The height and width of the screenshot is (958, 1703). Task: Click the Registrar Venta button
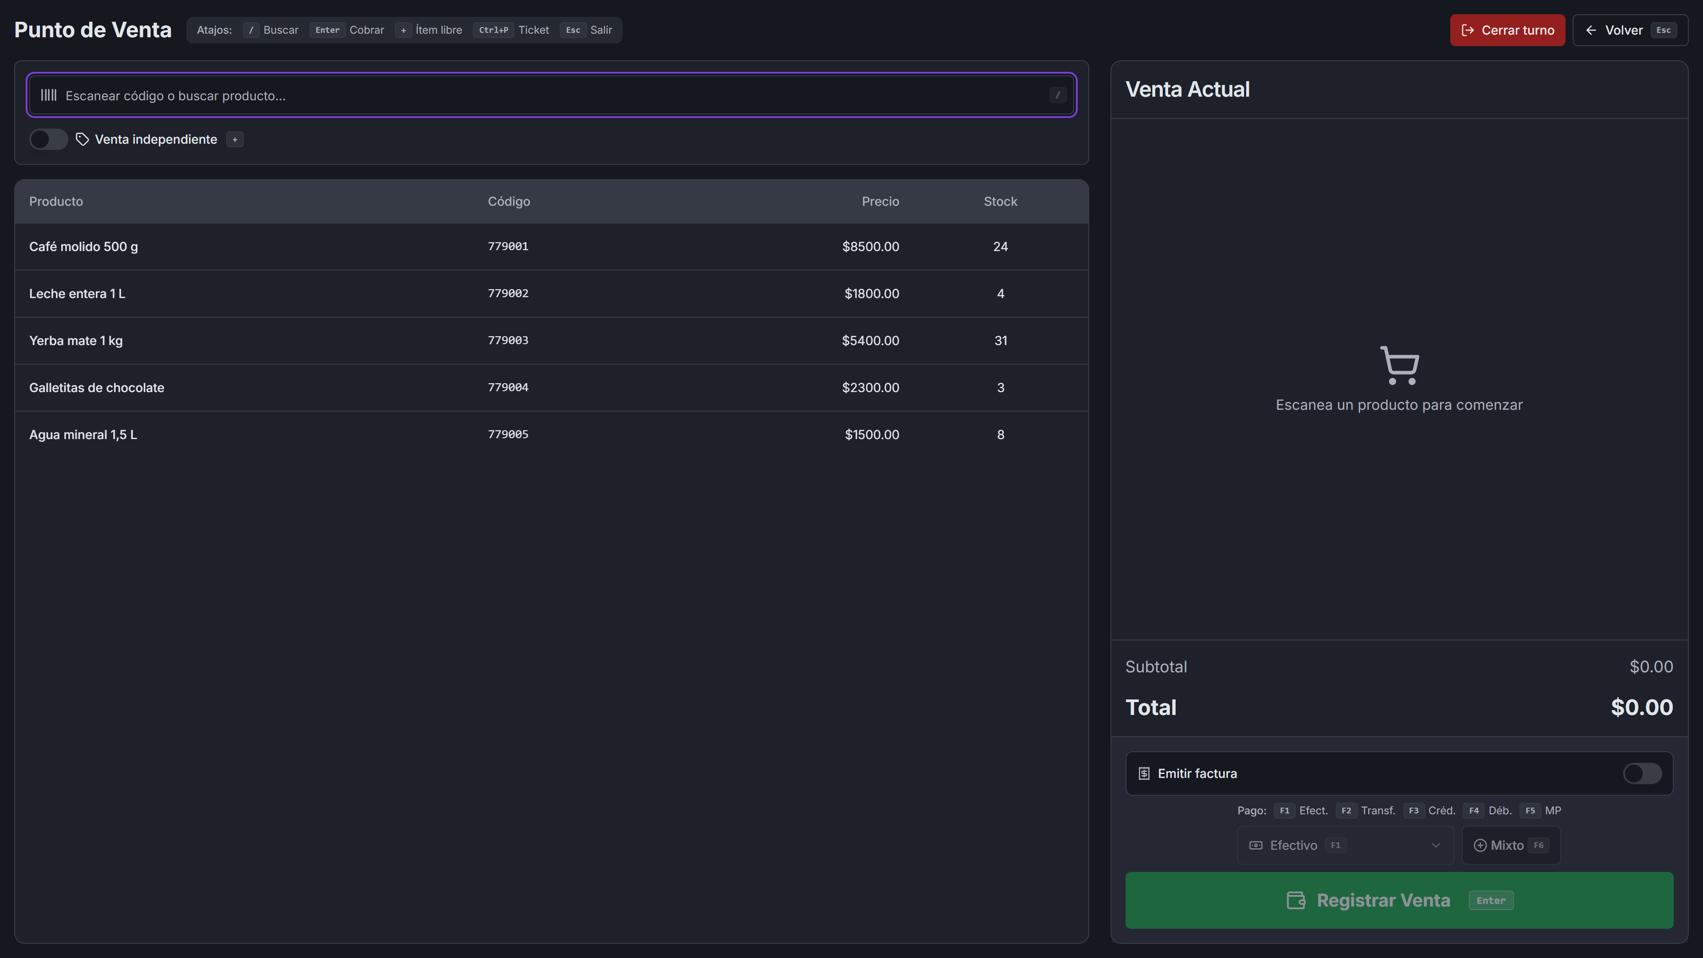point(1400,900)
